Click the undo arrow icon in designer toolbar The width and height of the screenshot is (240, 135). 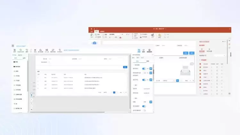27,50
